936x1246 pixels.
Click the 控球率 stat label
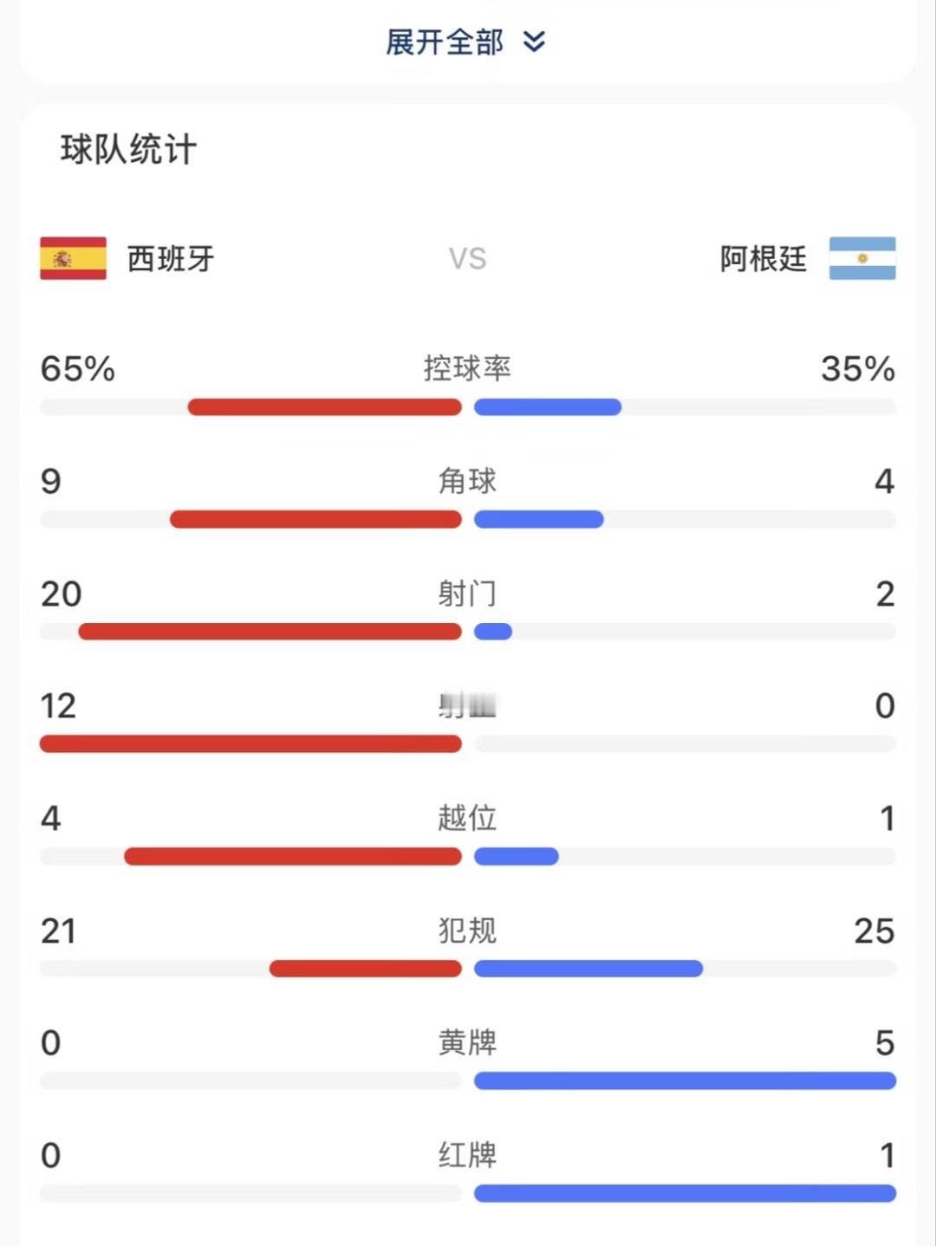click(468, 368)
